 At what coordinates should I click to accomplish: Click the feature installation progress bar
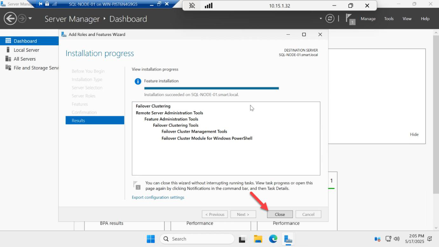click(x=211, y=88)
